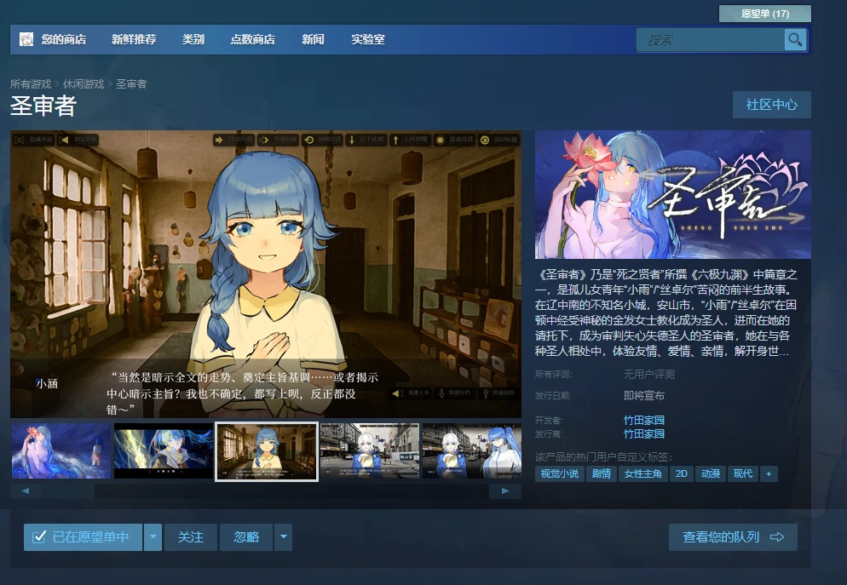The image size is (847, 585).
Task: Open the large main screenshot
Action: (266, 274)
